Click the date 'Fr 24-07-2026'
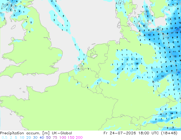This screenshot has height=140, width=181. pyautogui.click(x=120, y=133)
